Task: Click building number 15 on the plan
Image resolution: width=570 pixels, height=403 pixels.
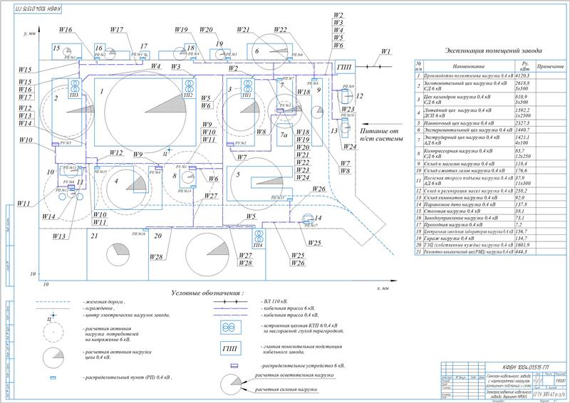Action: (57, 48)
